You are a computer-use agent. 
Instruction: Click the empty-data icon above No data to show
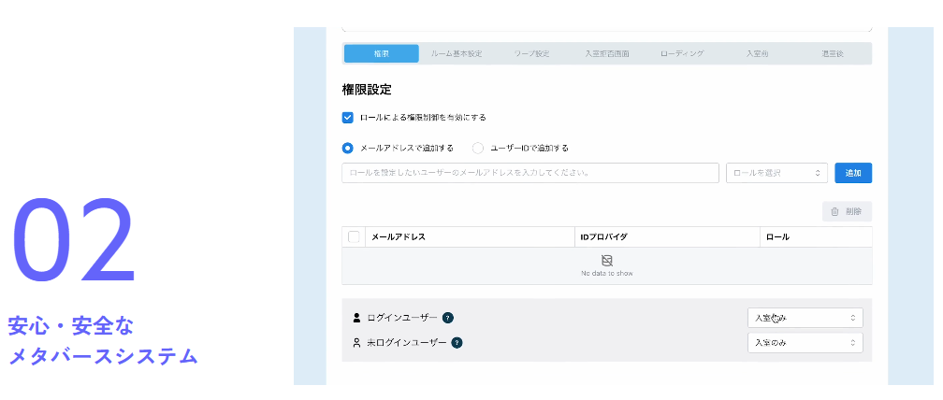(606, 260)
